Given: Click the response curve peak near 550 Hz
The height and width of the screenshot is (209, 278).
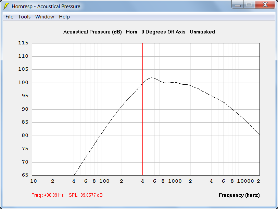Looking at the screenshot, I should pos(152,78).
